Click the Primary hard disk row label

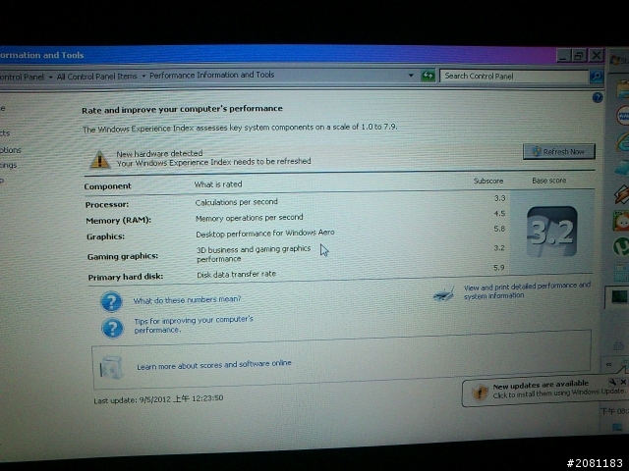(126, 277)
